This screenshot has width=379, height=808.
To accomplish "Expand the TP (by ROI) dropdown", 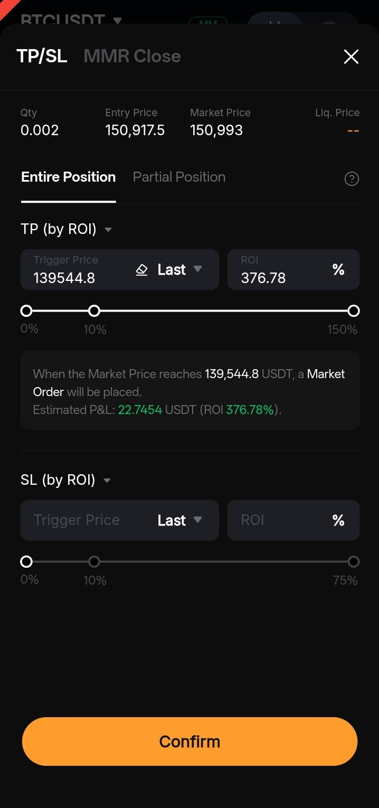I will coord(67,229).
